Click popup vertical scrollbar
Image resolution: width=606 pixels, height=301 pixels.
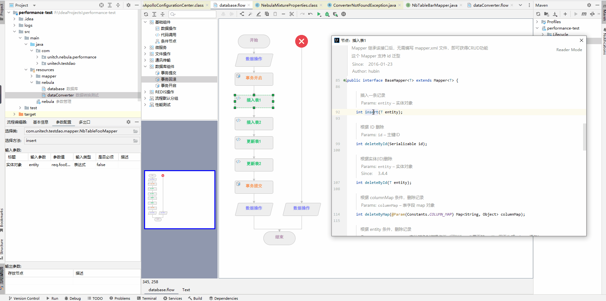coord(584,137)
